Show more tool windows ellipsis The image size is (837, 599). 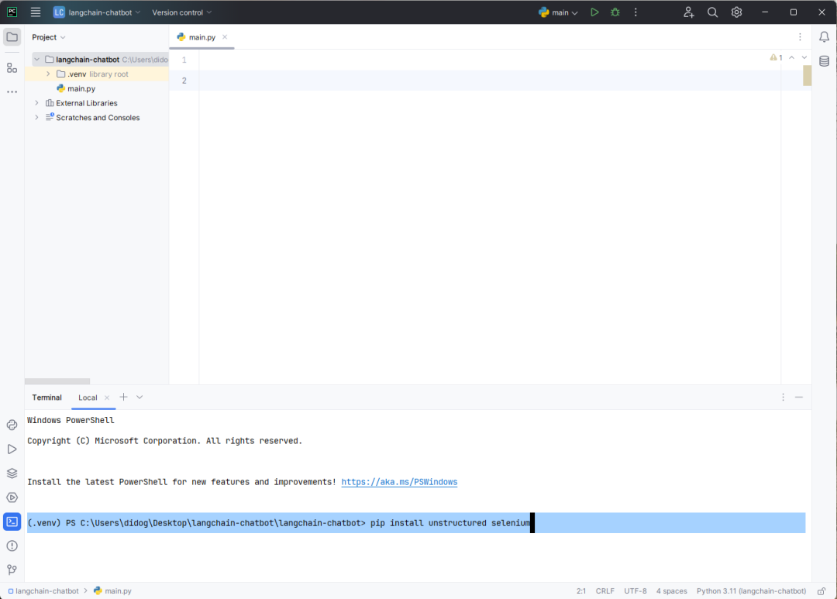click(x=12, y=91)
